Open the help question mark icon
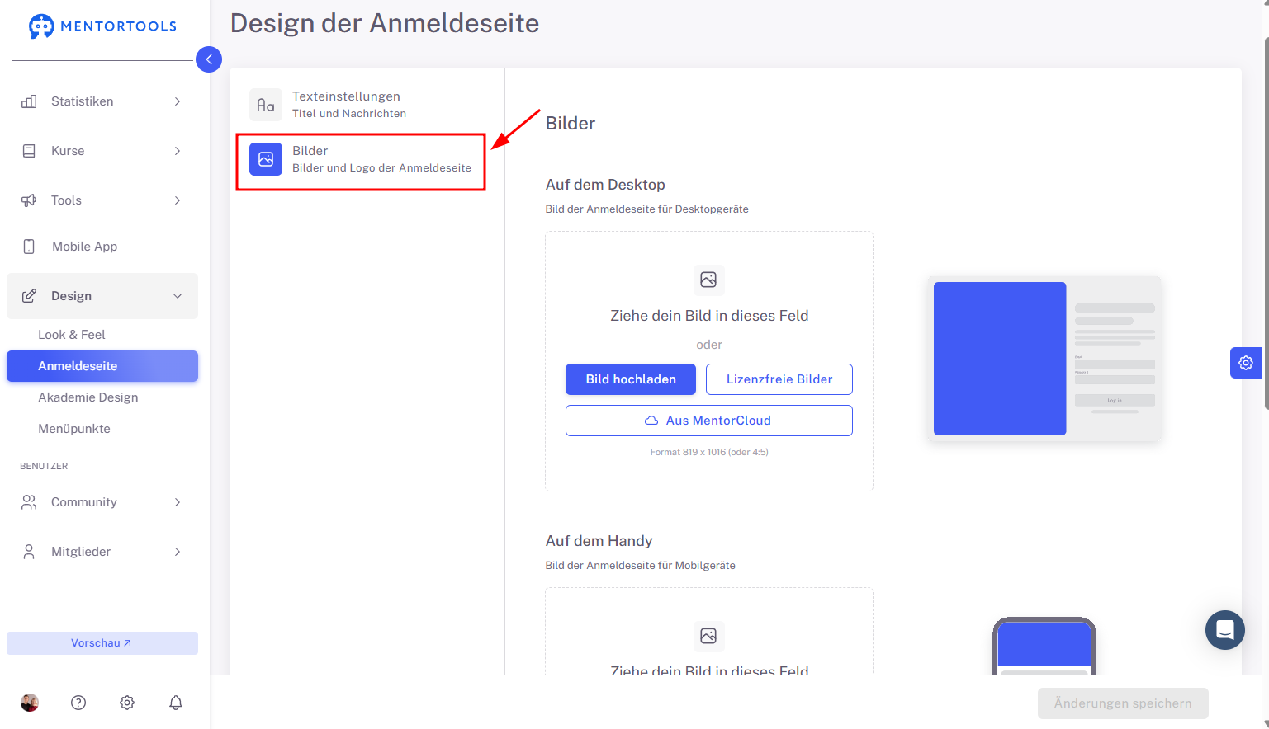The height and width of the screenshot is (729, 1269). coord(78,703)
